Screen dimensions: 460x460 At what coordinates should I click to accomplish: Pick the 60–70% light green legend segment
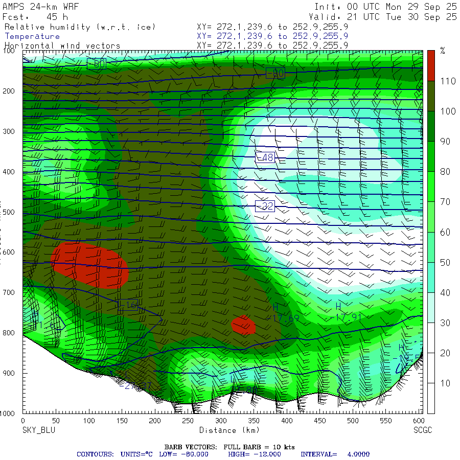click(x=431, y=217)
